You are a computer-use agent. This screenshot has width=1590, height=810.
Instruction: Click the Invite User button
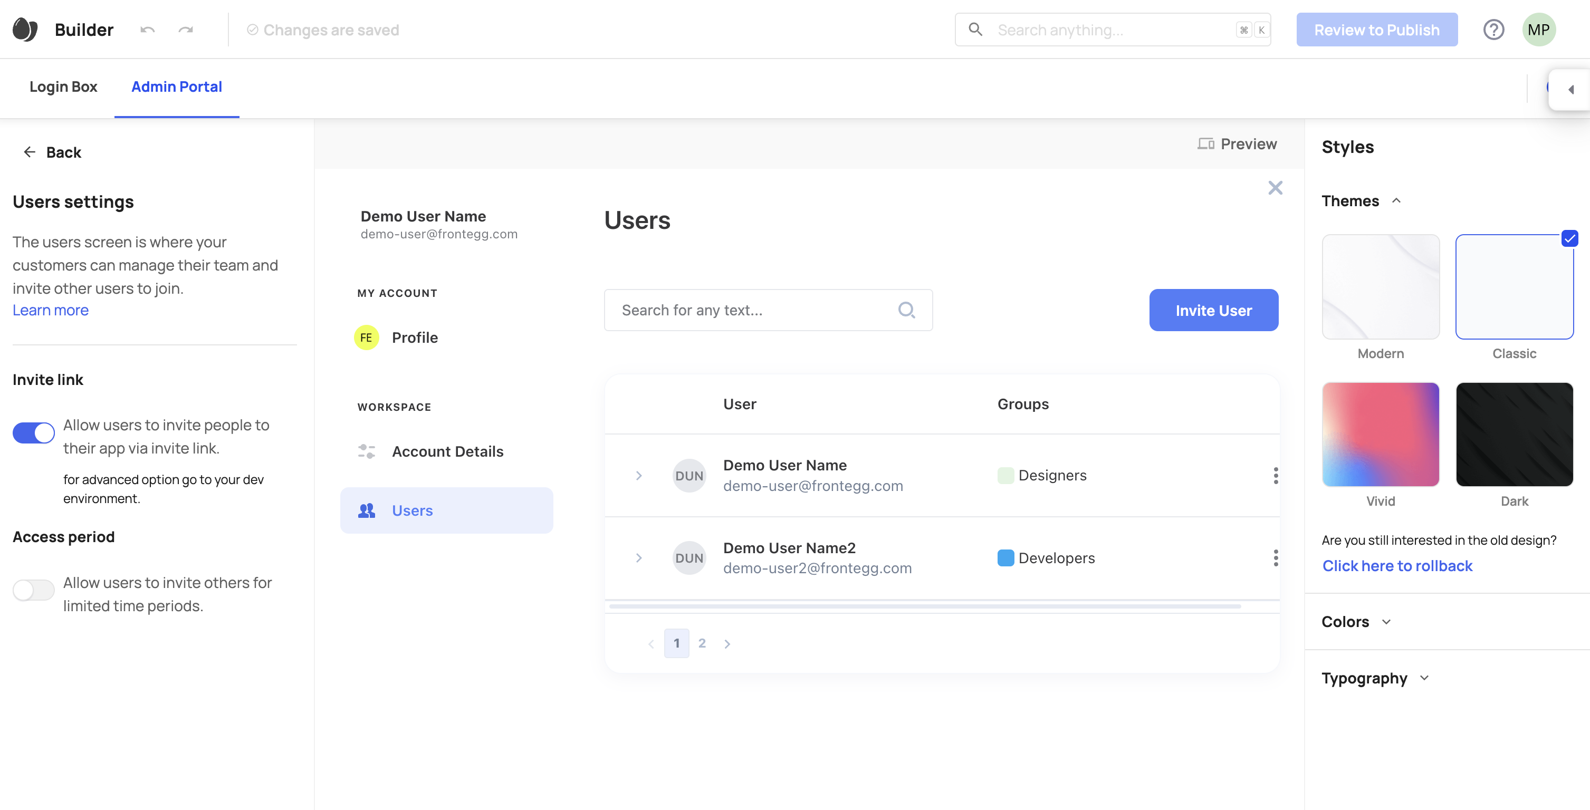[1214, 310]
